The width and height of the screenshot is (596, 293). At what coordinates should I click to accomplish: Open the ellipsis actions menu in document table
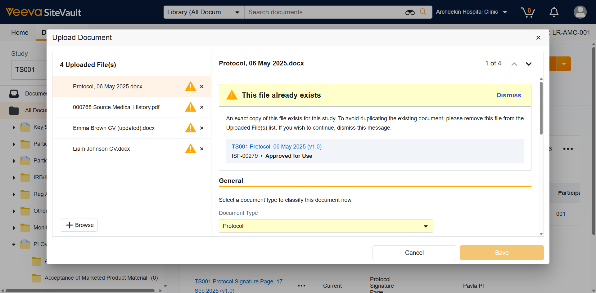[568, 149]
